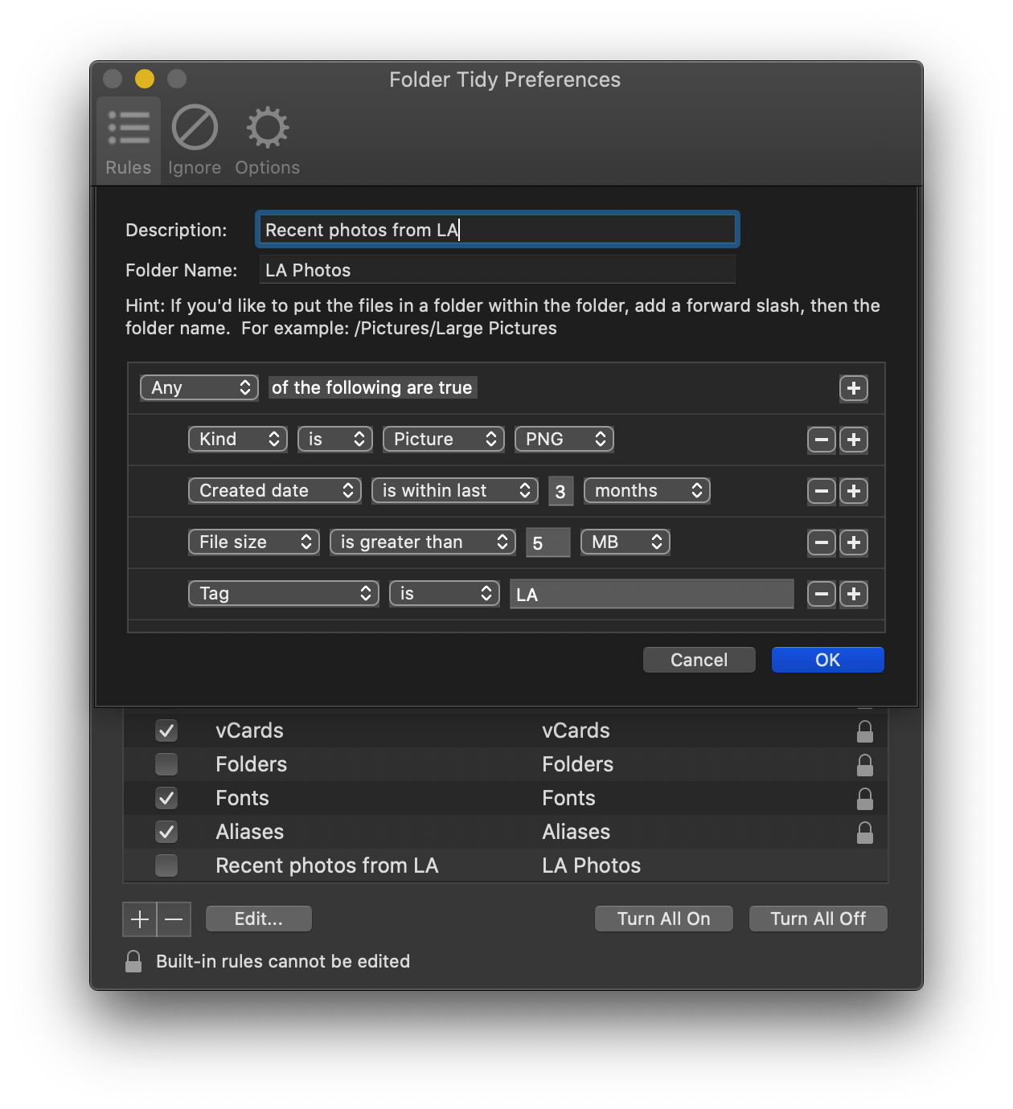Viewport: 1013px width, 1109px height.
Task: Change the months time unit dropdown
Action: point(646,490)
